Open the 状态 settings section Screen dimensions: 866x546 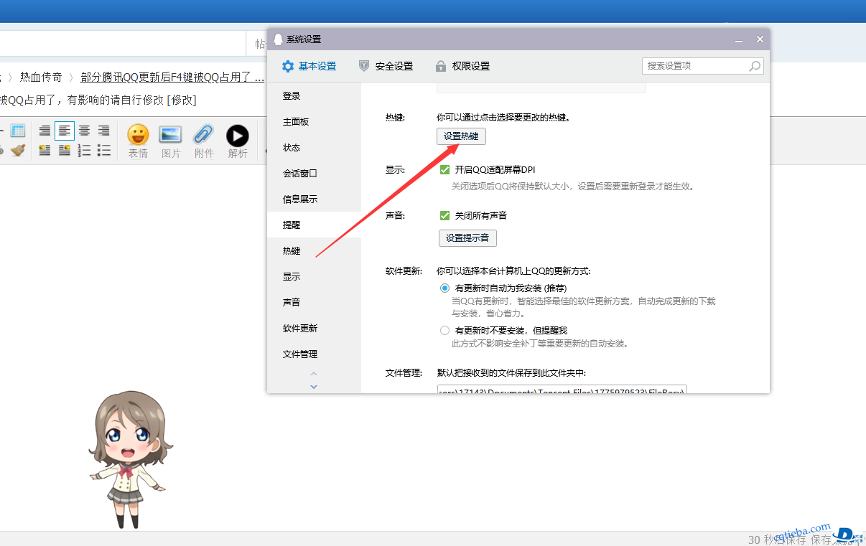314,148
